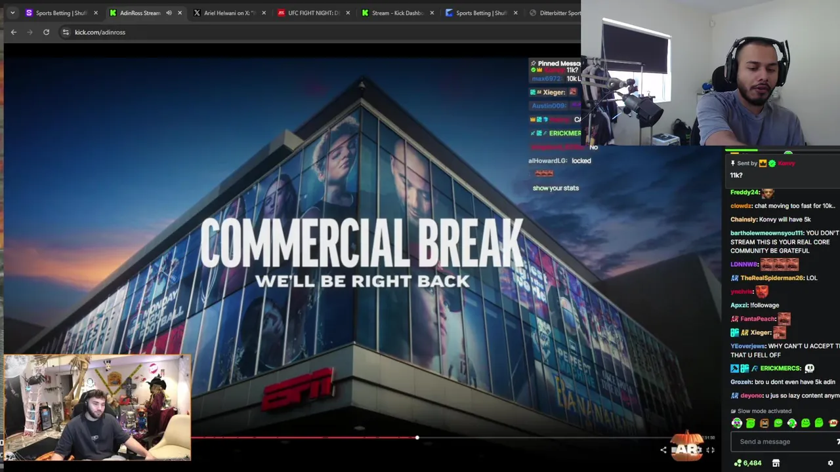Seek the video progress bar handle

click(x=417, y=437)
